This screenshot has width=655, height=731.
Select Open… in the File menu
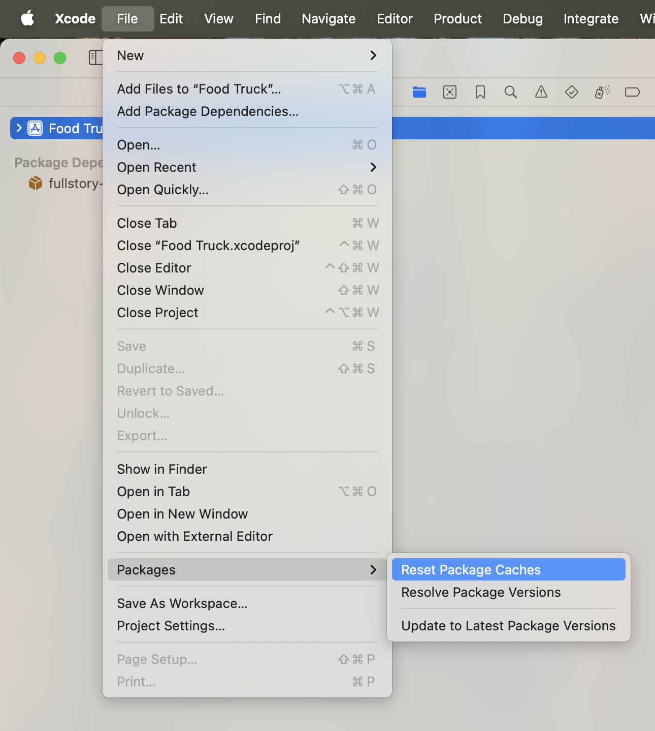point(247,145)
